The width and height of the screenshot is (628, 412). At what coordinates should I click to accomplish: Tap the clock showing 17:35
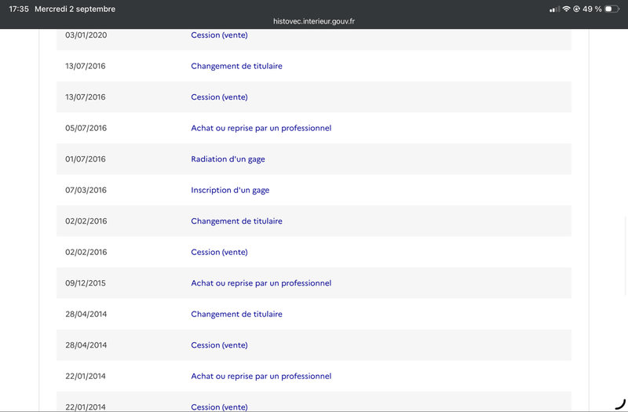19,9
